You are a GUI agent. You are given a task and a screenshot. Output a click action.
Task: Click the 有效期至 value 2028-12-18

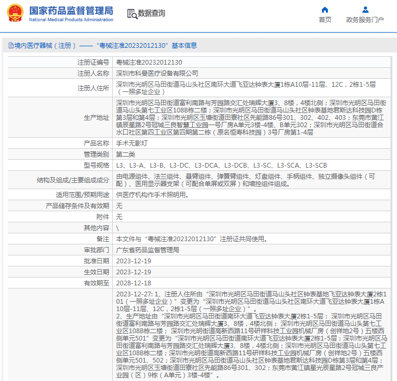point(133,283)
